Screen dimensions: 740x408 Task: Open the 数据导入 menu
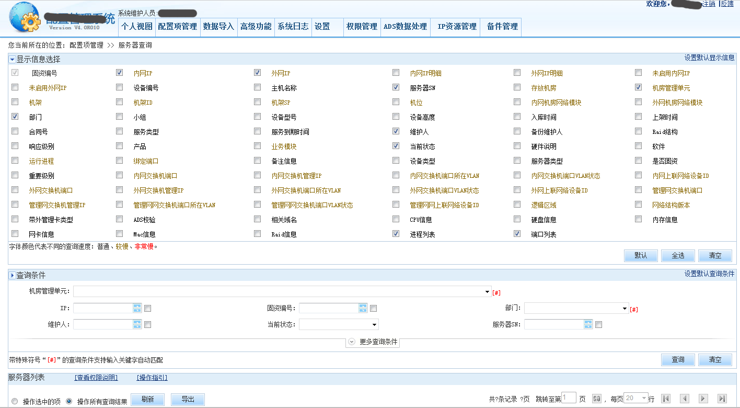218,27
